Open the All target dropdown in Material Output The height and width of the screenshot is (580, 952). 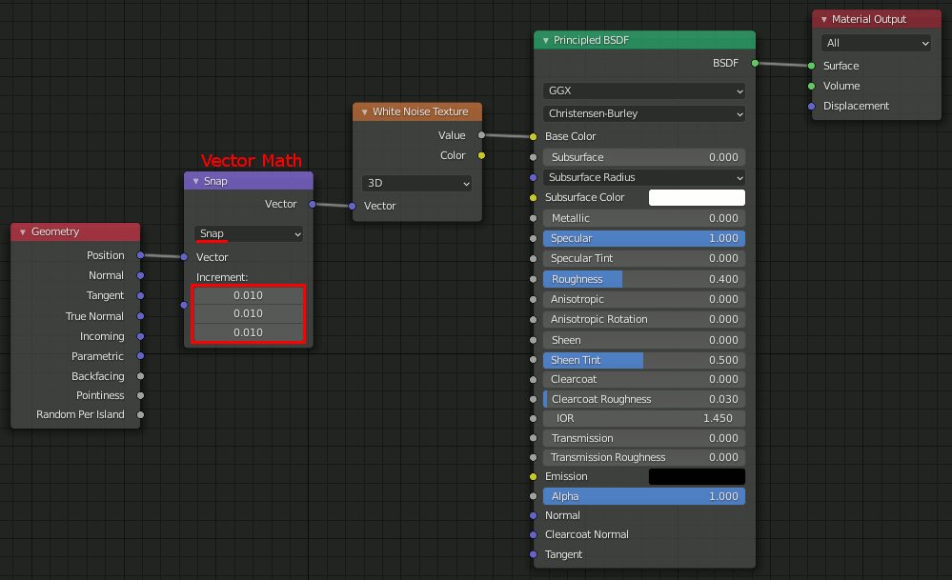pyautogui.click(x=876, y=43)
